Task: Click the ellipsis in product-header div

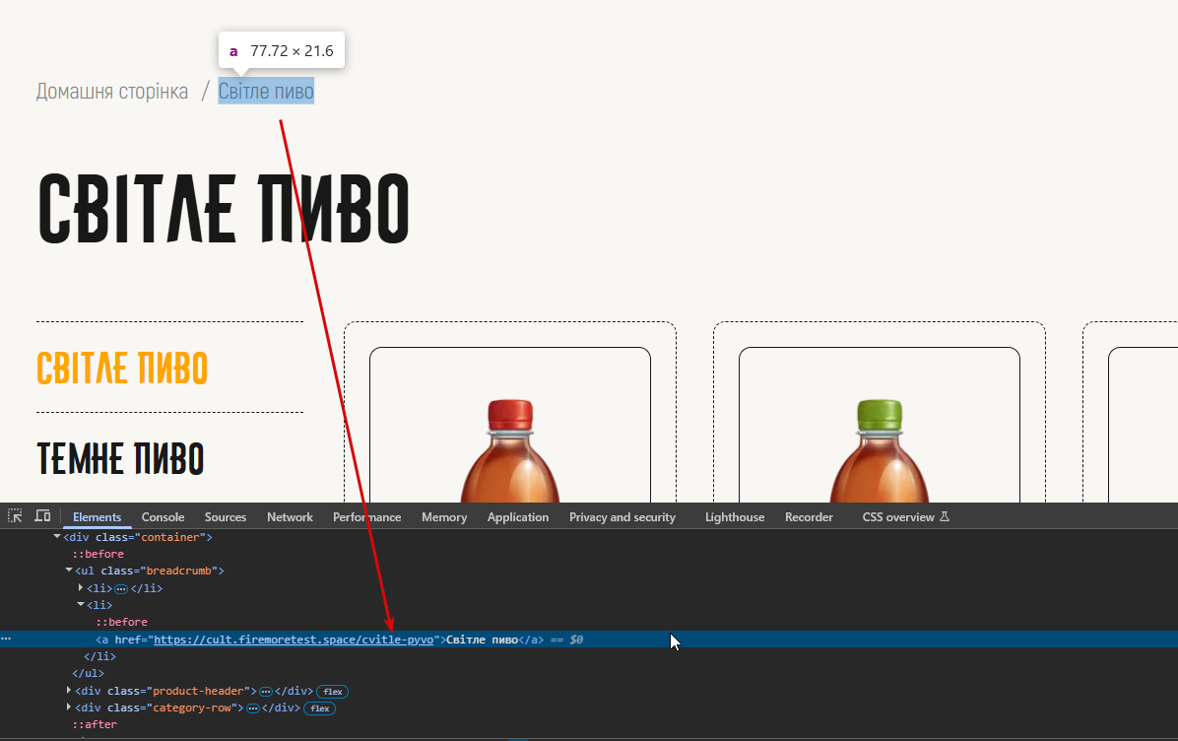Action: click(x=266, y=692)
